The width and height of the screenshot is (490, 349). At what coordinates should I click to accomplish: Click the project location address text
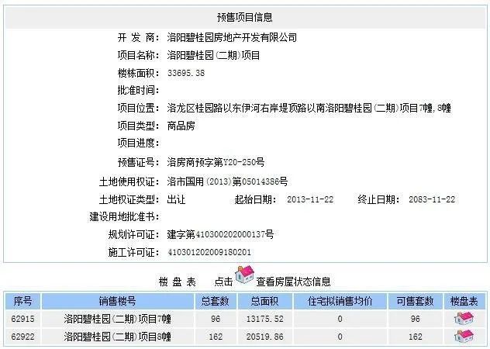309,109
